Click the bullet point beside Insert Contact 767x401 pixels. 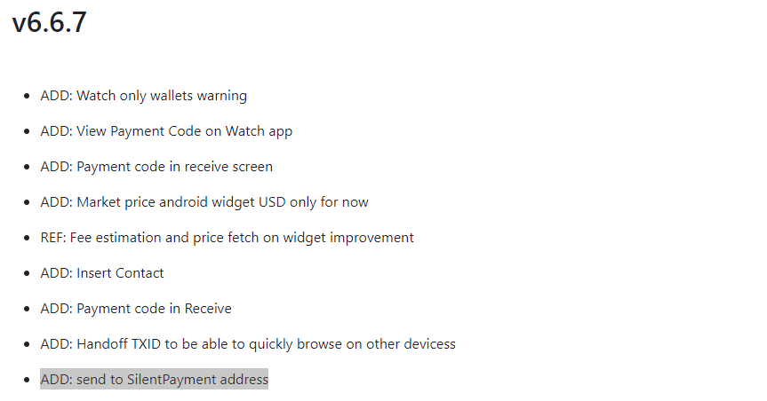coord(27,273)
